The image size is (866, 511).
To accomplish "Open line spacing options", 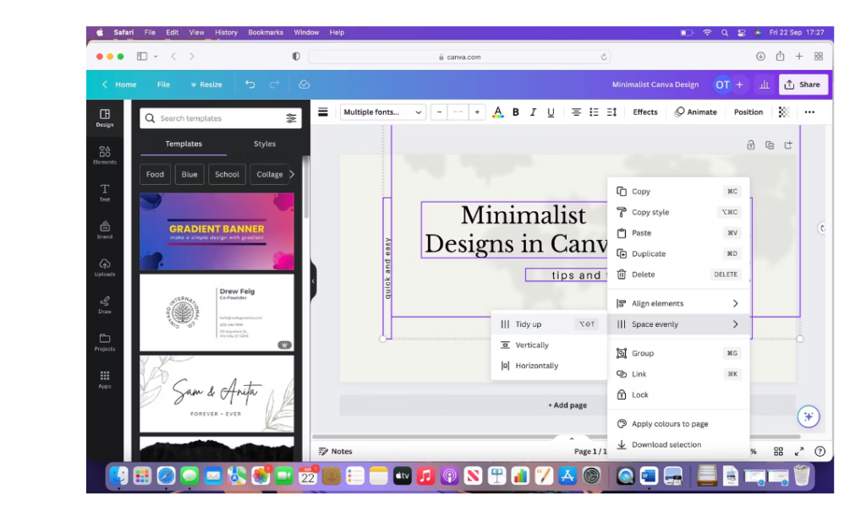I will 611,112.
